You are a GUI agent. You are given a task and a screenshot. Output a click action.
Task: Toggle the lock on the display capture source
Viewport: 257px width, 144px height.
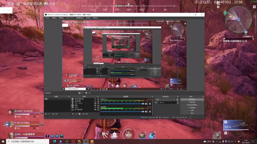click(98, 109)
